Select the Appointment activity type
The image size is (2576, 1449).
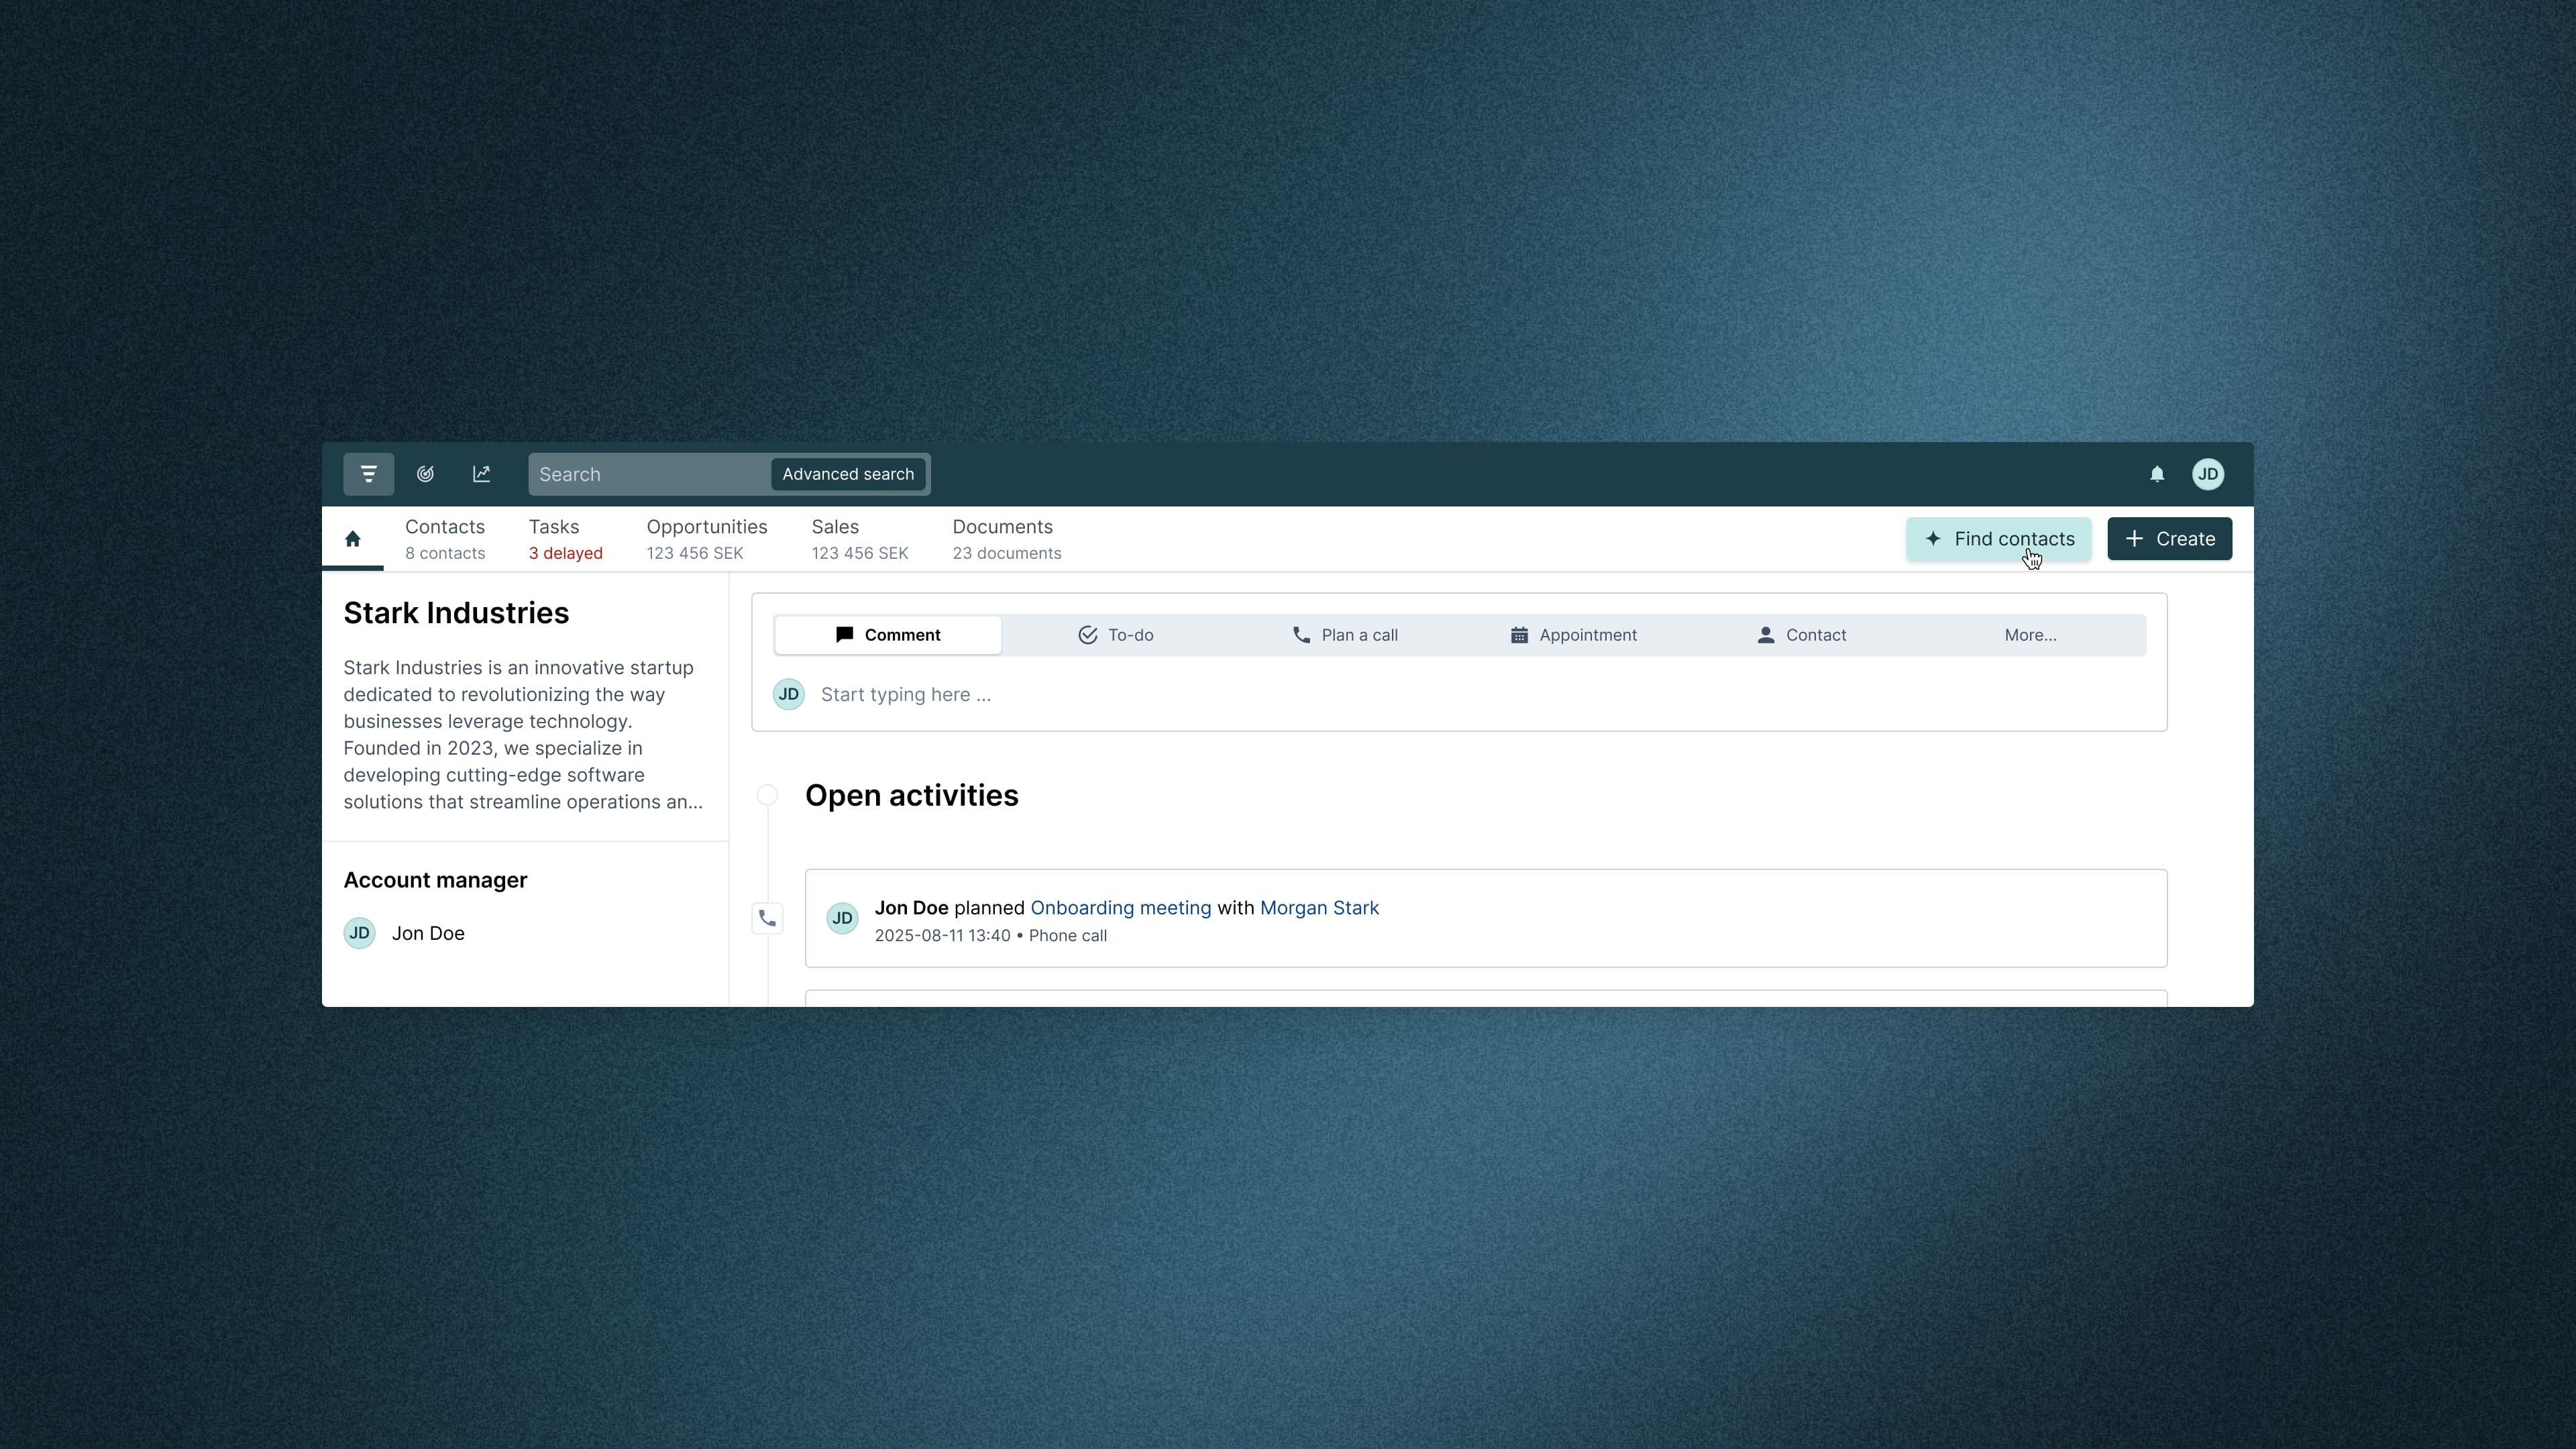pyautogui.click(x=1573, y=635)
